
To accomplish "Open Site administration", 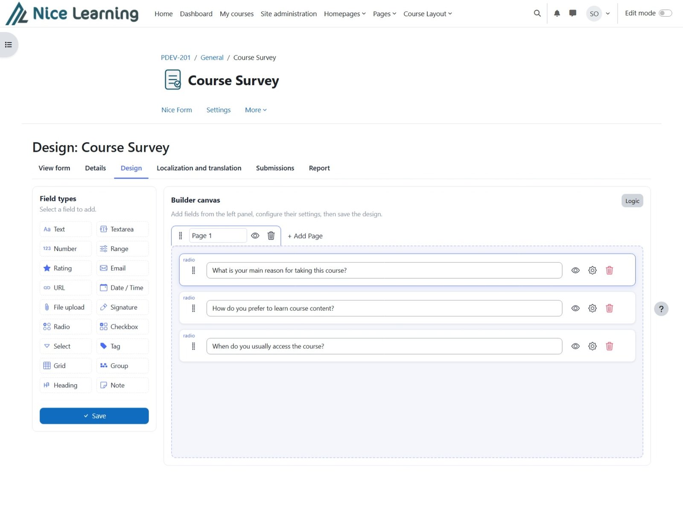I will click(289, 14).
